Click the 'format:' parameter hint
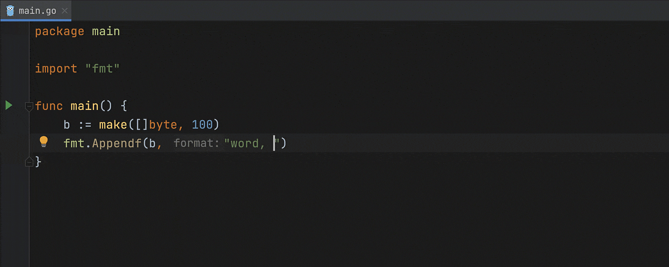Viewport: 669px width, 267px height. click(197, 143)
